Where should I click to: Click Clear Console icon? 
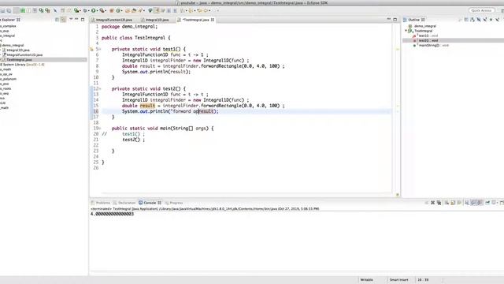click(x=447, y=203)
